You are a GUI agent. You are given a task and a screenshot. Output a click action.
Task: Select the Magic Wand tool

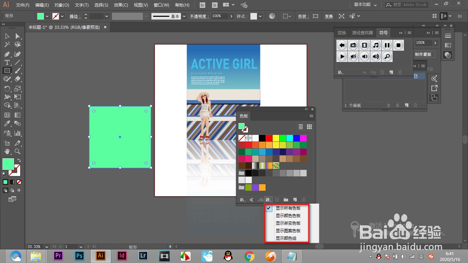coord(7,45)
